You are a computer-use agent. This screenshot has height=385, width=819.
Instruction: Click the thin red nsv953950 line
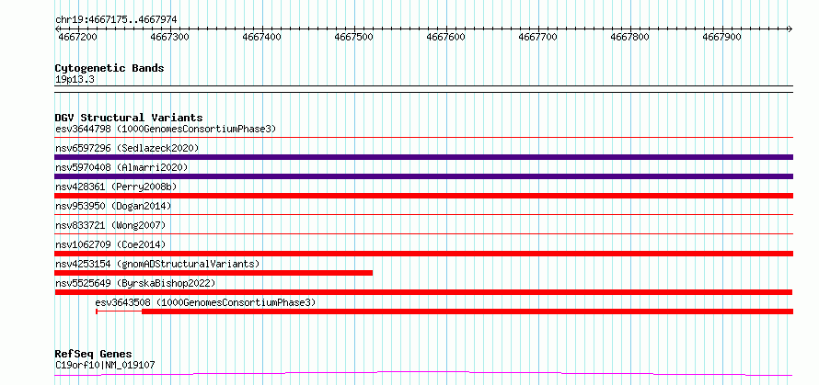(423, 214)
